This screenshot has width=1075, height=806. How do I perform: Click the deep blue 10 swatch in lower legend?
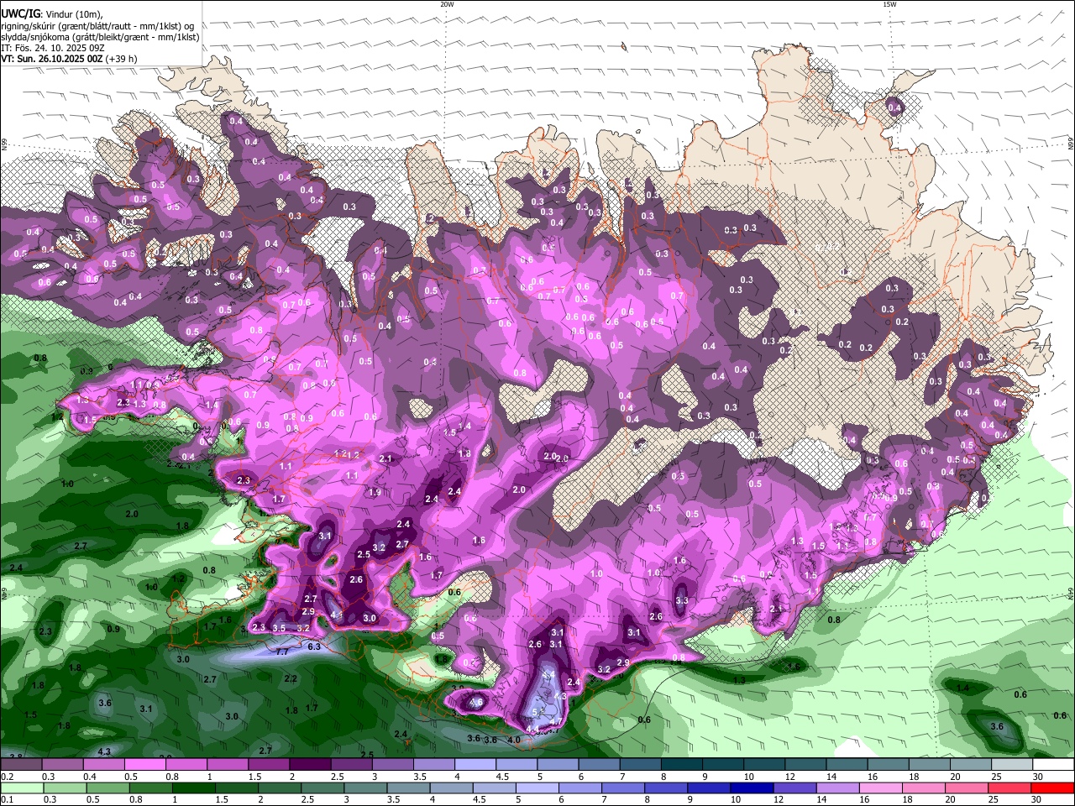(x=752, y=788)
